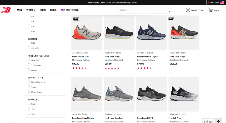Screen dimensions: 226x123
Task: Open the Fresh Foam Tempo product title
Action: [x=177, y=57]
